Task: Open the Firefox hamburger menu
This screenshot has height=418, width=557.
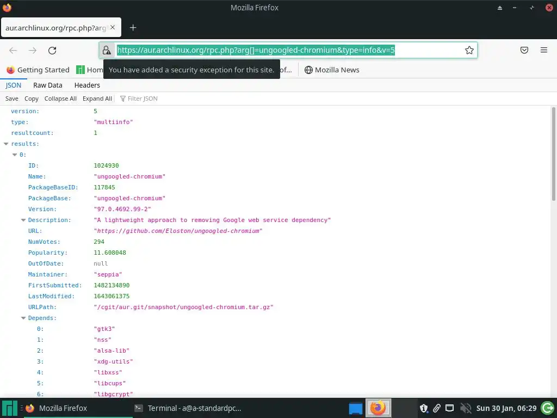Action: (544, 50)
